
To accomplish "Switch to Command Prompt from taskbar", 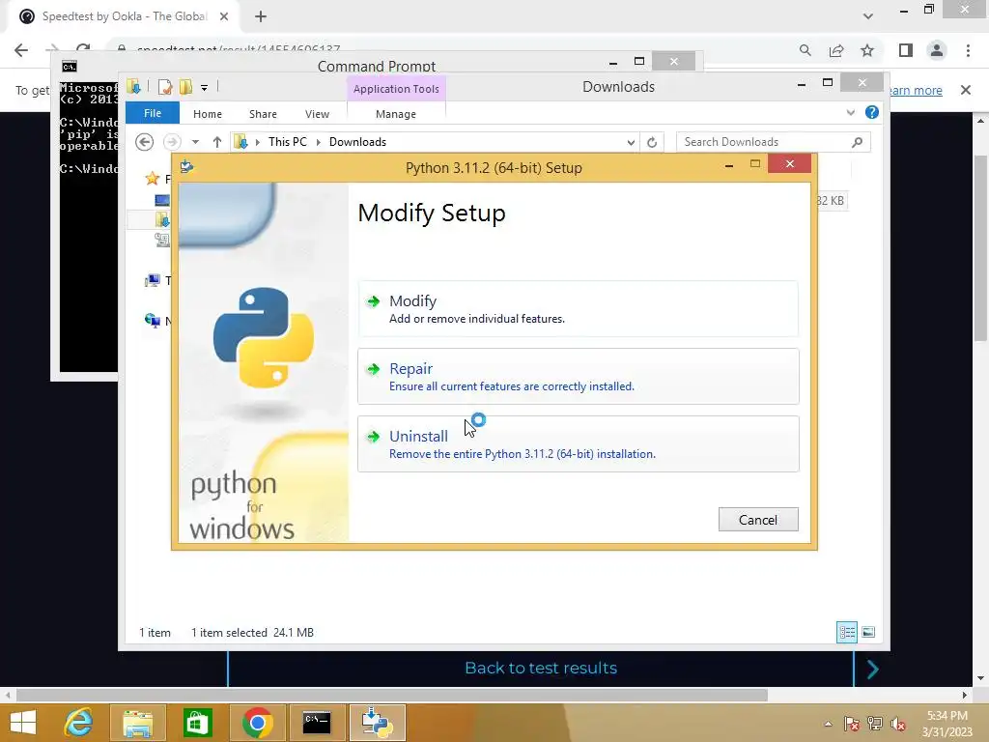I will click(317, 723).
